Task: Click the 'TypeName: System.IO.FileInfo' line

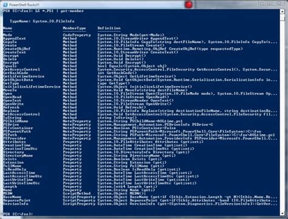Action: tap(42, 21)
